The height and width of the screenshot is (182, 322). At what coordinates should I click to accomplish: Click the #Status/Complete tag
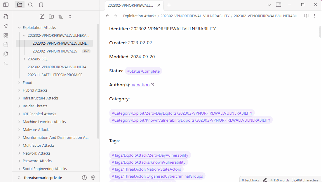pos(143,71)
